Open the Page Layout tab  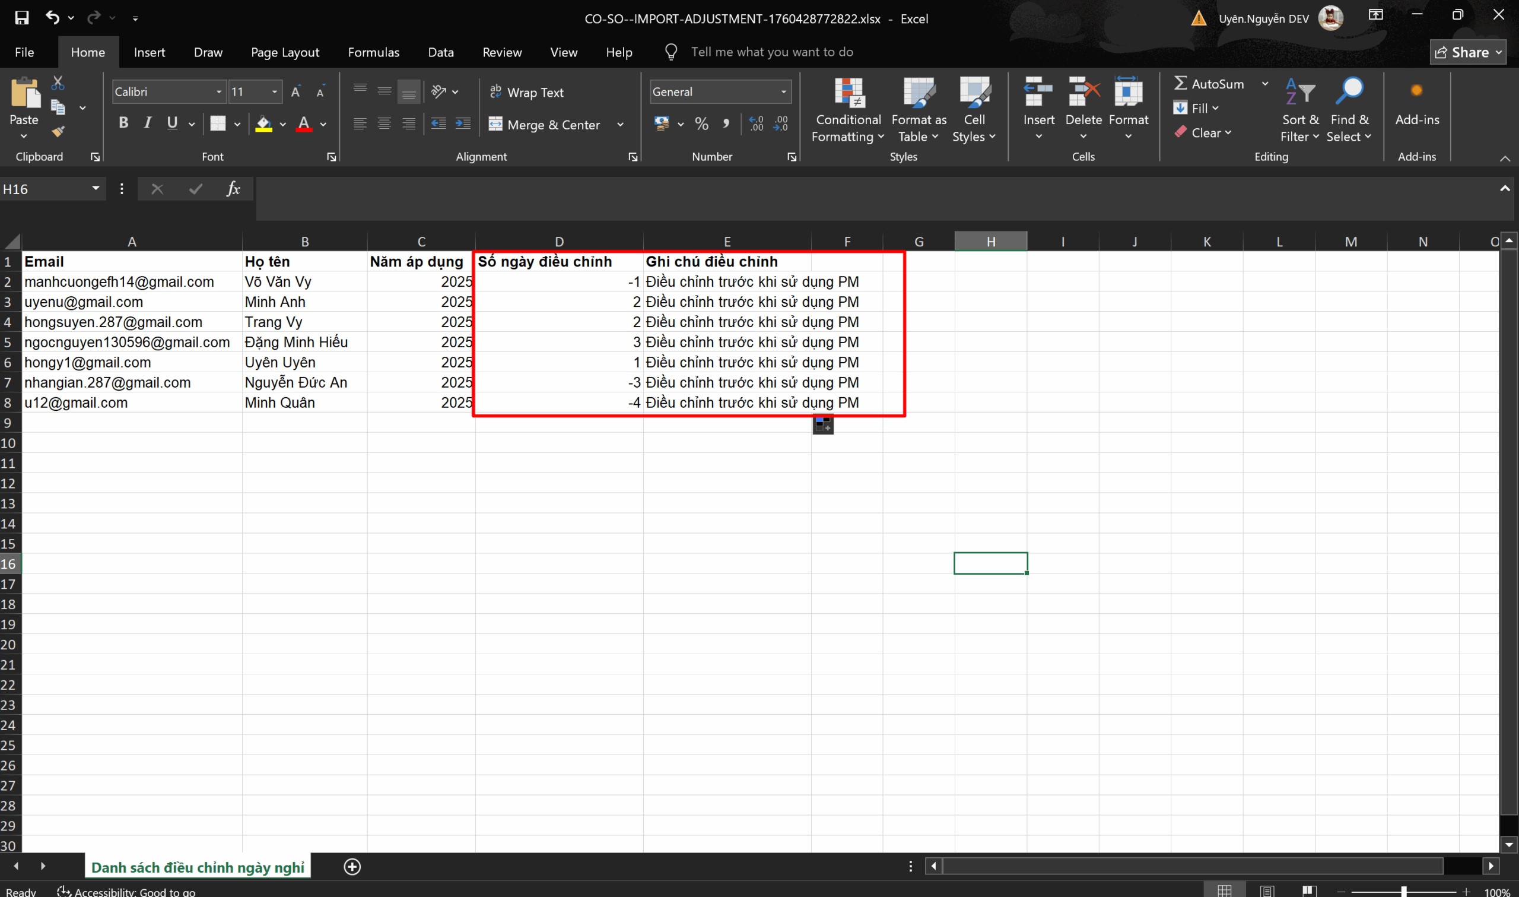click(x=285, y=53)
